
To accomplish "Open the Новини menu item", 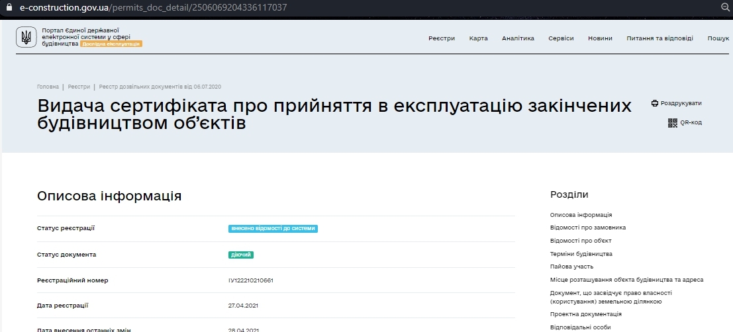I will click(600, 38).
